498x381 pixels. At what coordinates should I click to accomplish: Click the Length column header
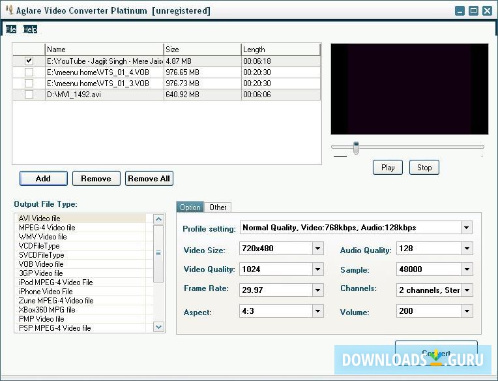tap(281, 50)
